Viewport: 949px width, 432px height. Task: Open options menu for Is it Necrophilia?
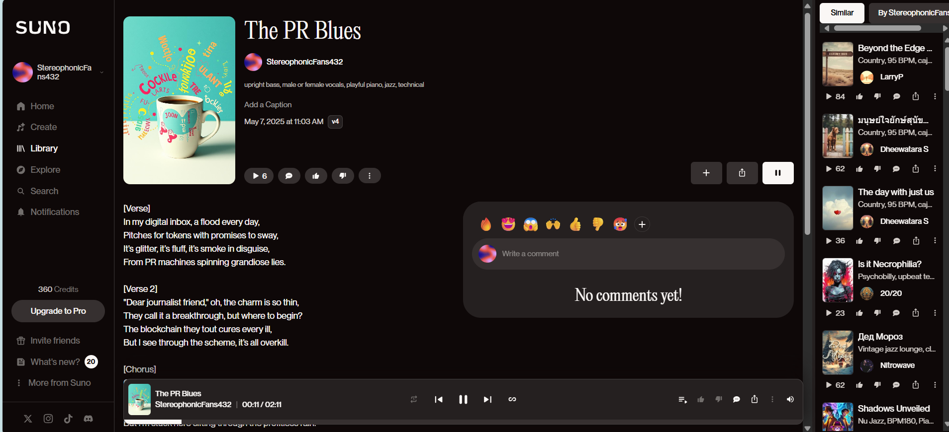coord(935,313)
